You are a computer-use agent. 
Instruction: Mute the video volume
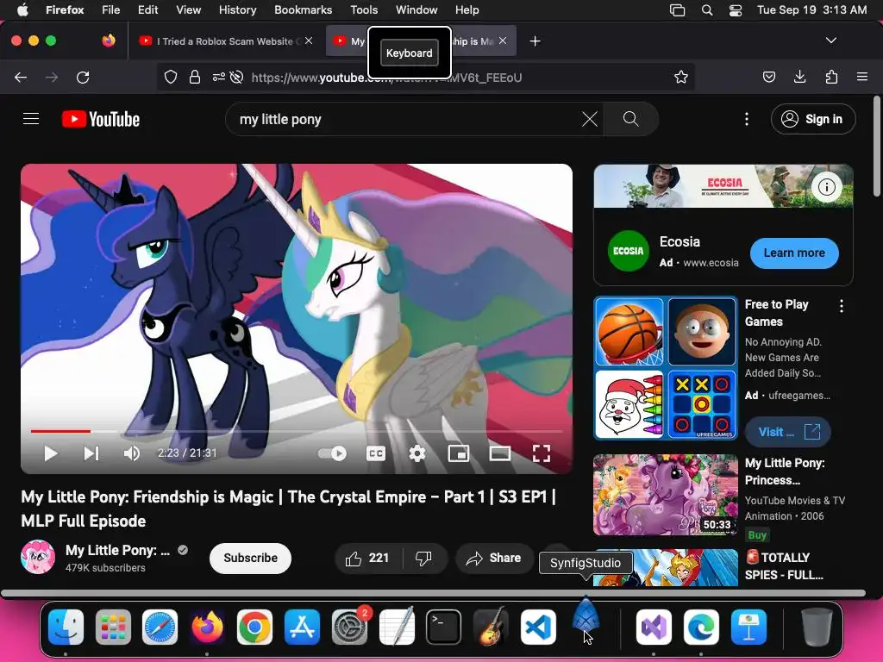132,453
